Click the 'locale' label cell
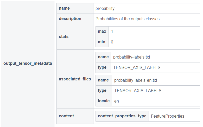 104,101
